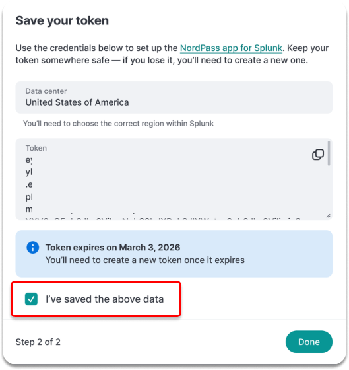Copy the token with the copy icon
The image size is (349, 370).
click(x=317, y=155)
